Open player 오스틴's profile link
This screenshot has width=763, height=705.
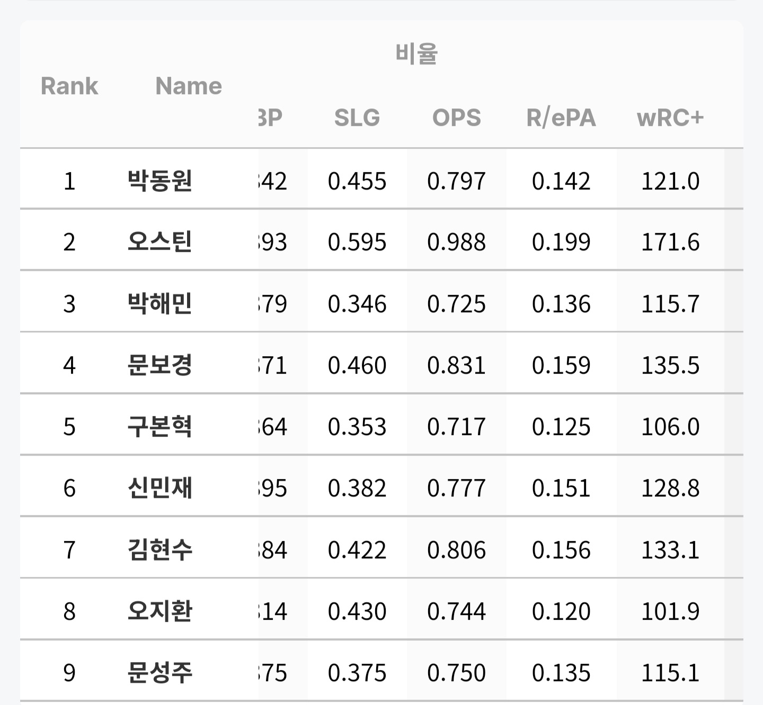coord(159,242)
